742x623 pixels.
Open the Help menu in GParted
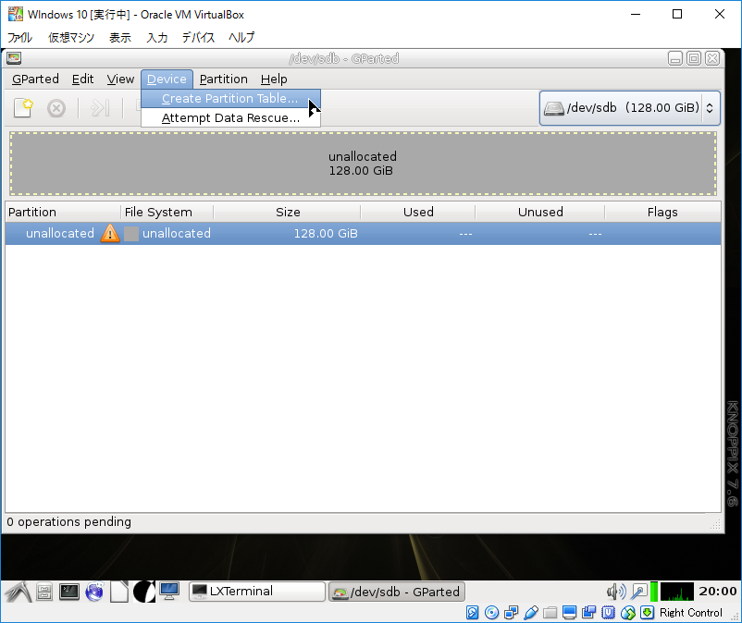(x=274, y=79)
